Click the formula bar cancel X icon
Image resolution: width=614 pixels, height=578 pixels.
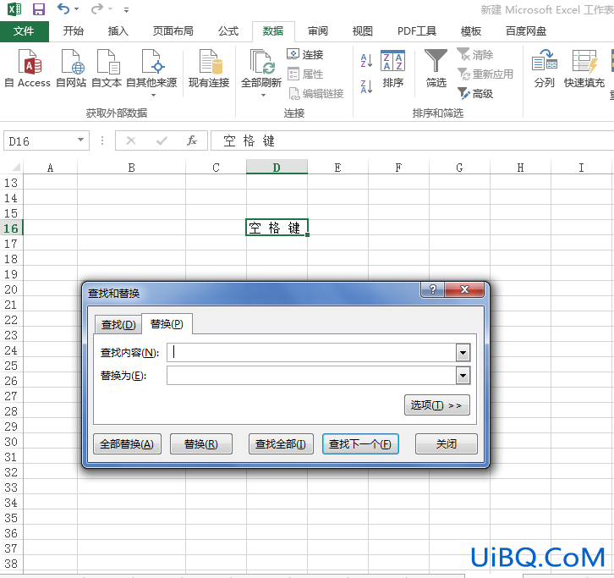(131, 140)
